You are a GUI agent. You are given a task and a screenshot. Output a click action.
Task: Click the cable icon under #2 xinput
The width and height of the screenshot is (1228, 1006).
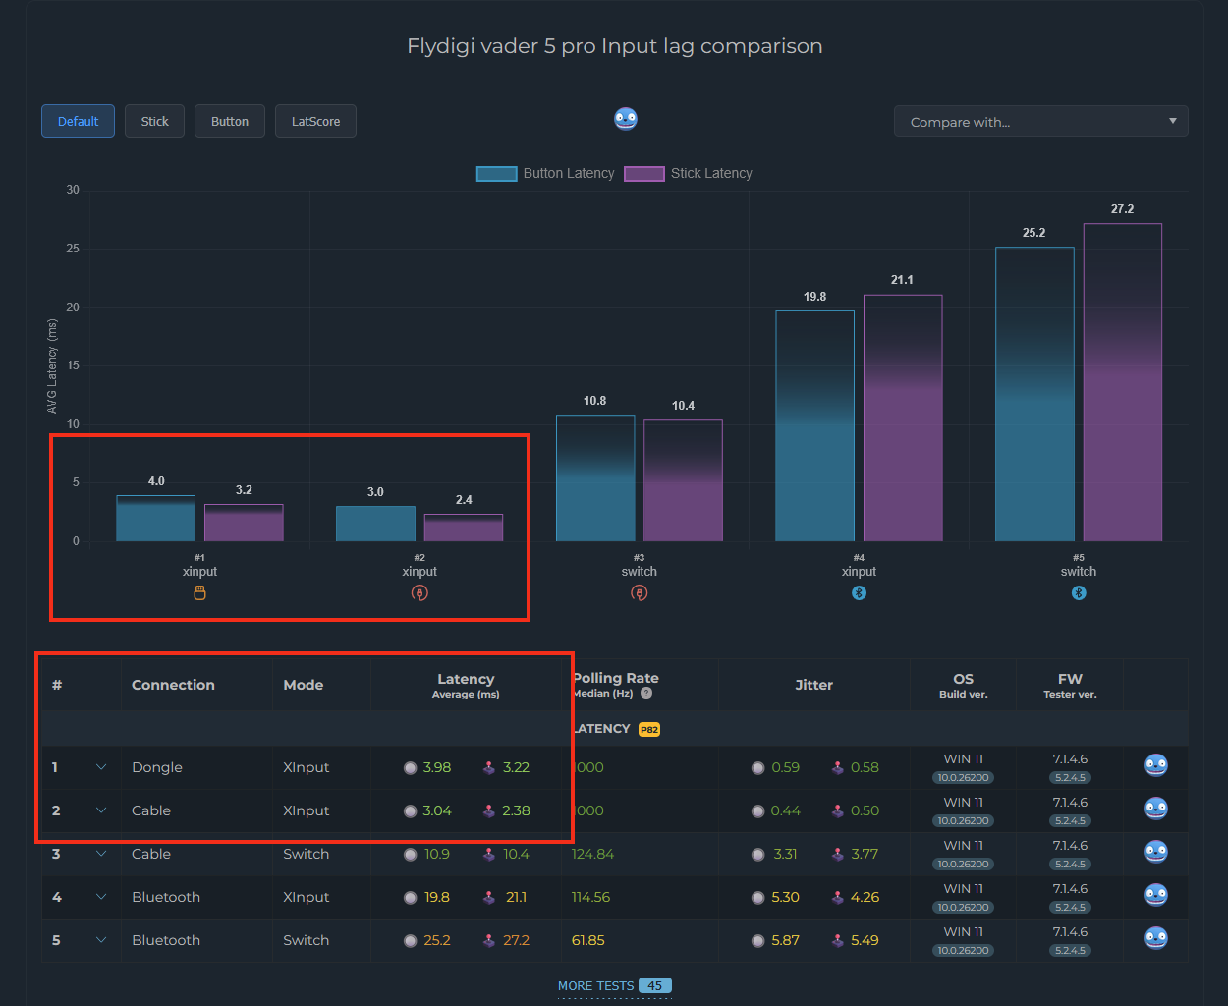(419, 593)
